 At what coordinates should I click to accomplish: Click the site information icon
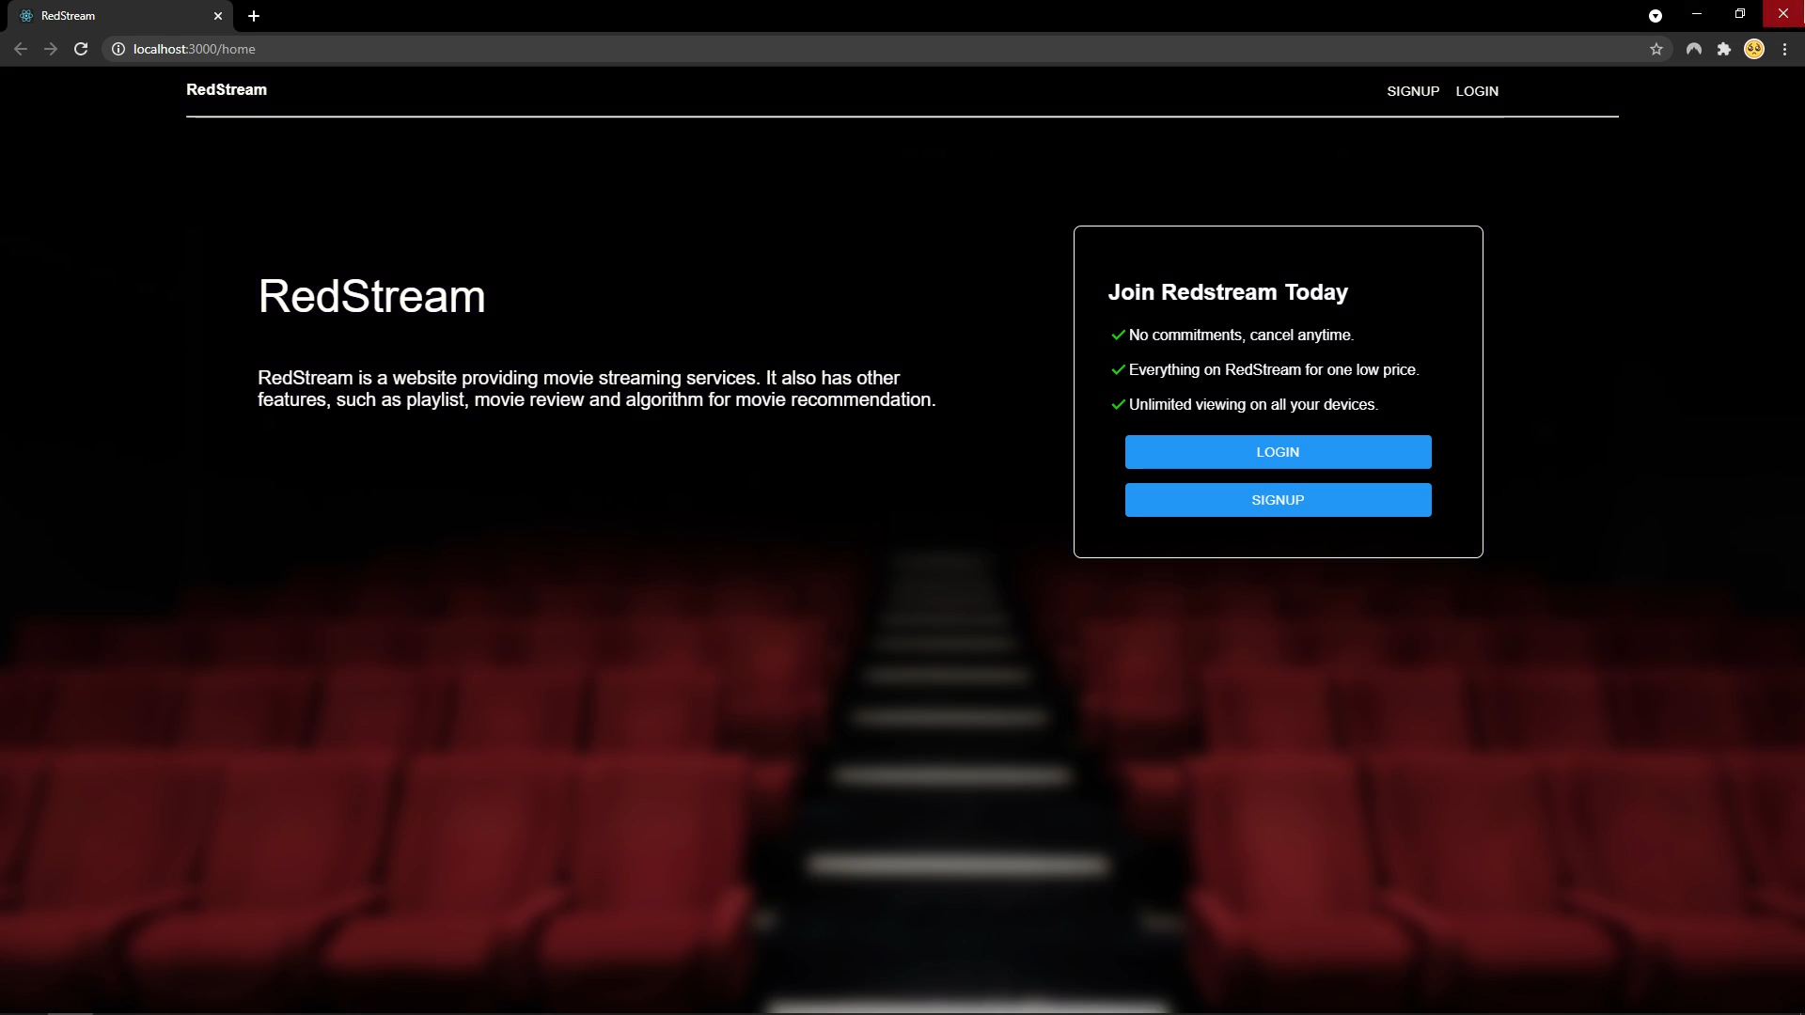118,49
